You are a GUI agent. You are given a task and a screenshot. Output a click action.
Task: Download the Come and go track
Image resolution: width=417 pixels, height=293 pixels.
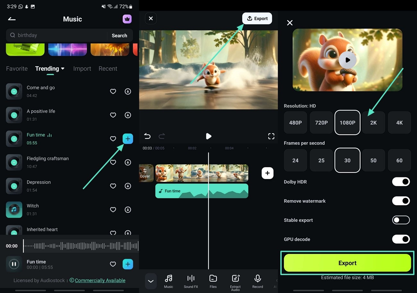[x=128, y=91]
